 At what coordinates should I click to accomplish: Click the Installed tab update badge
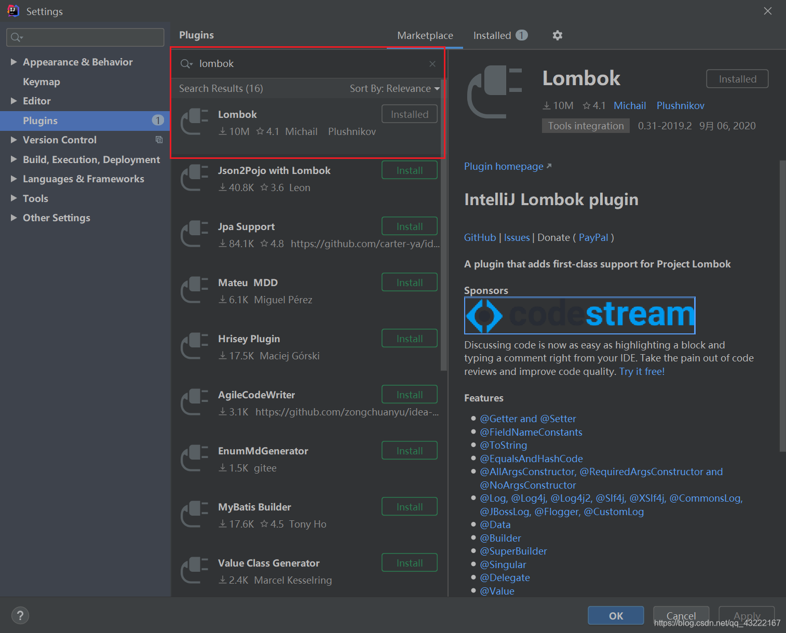pyautogui.click(x=522, y=35)
